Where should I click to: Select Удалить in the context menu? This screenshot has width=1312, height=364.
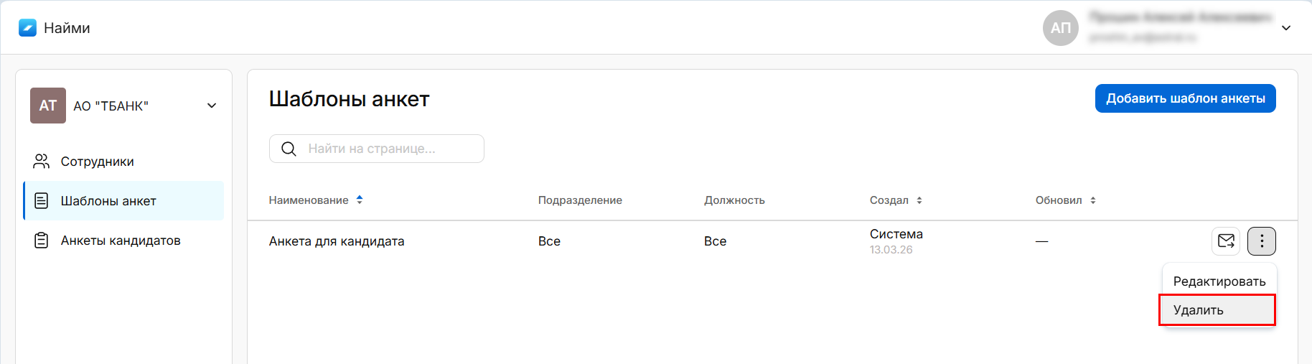pos(1217,310)
